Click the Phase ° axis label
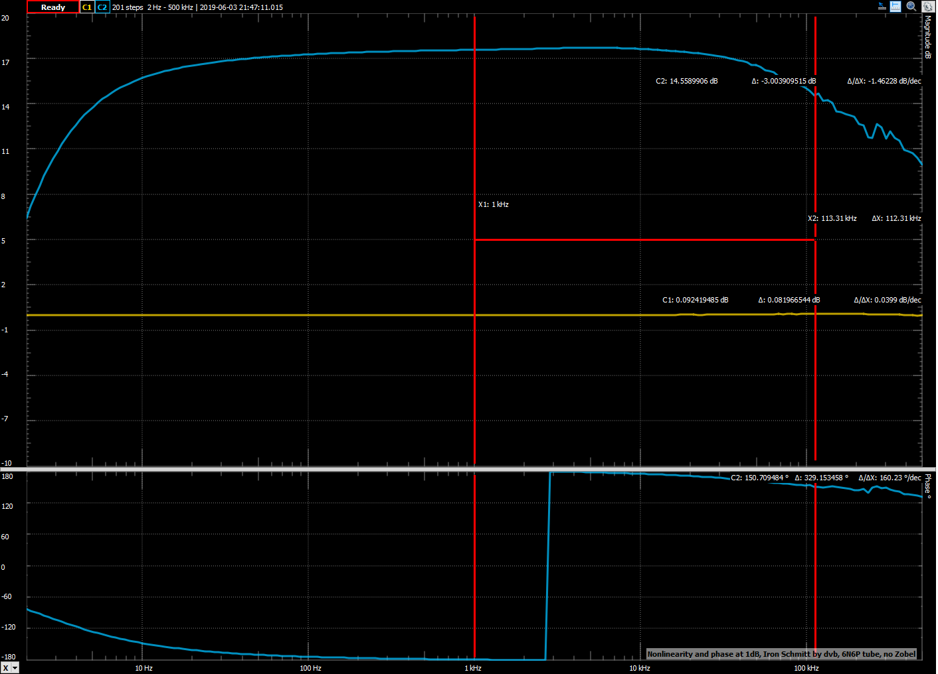 (928, 486)
